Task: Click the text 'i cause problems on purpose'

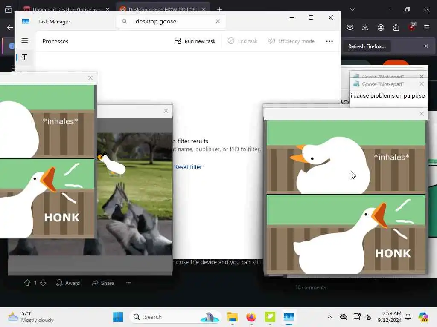Action: pyautogui.click(x=387, y=96)
